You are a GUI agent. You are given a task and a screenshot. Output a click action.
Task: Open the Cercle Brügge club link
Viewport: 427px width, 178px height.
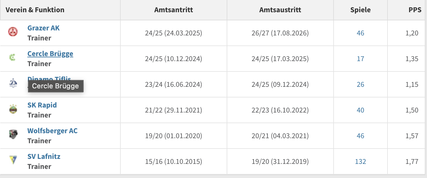(x=50, y=54)
